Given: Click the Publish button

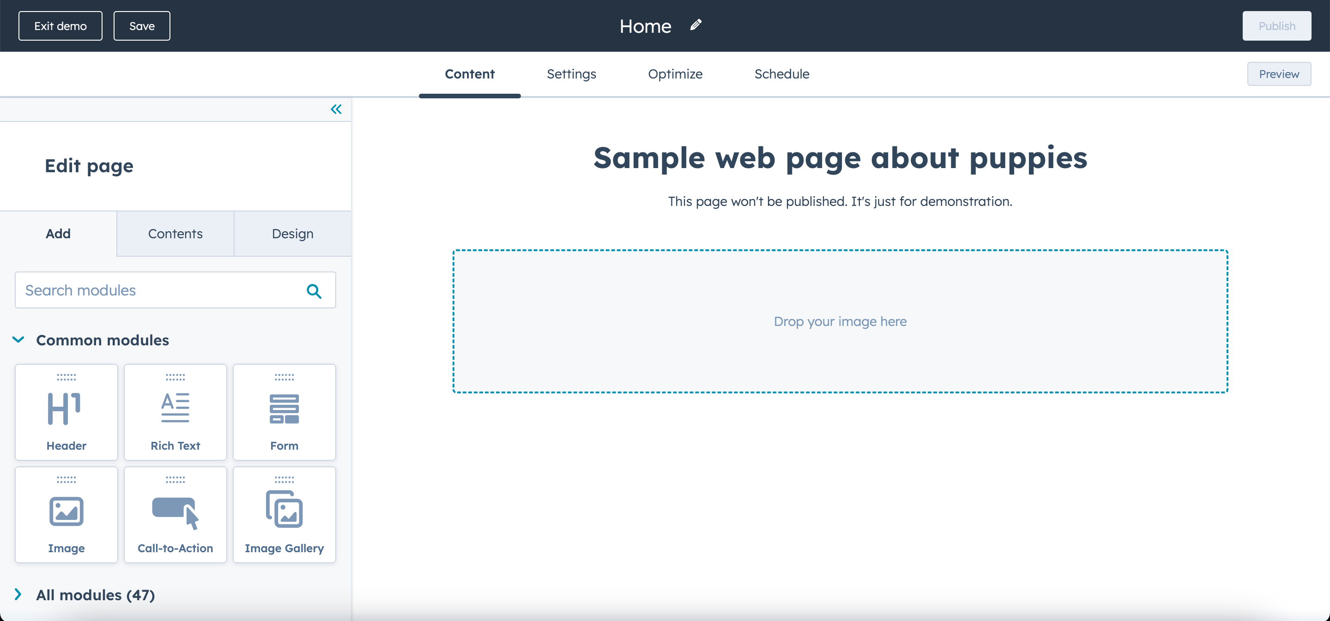Looking at the screenshot, I should pos(1276,26).
